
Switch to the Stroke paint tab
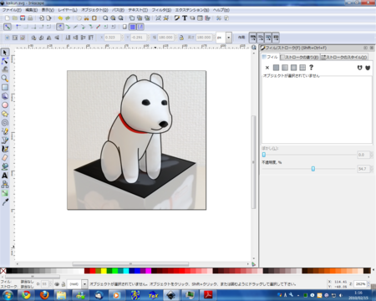click(x=300, y=57)
